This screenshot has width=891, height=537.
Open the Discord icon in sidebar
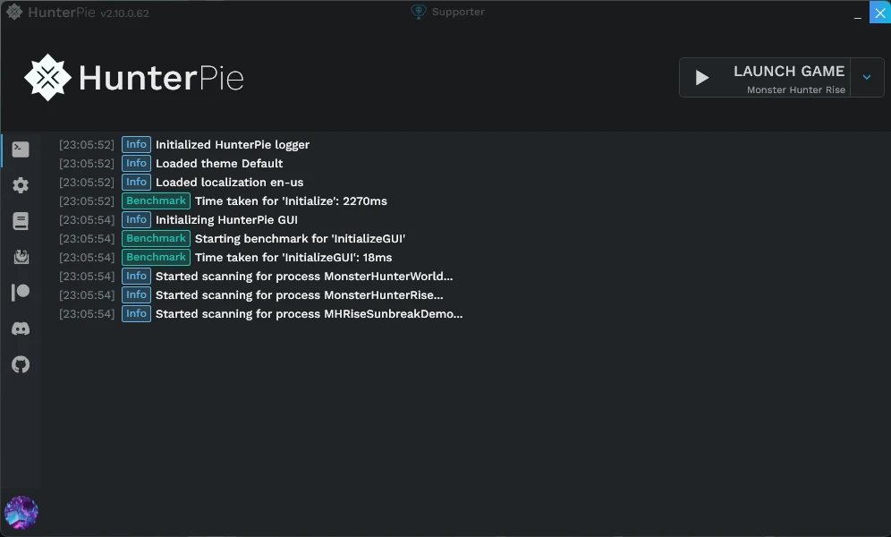point(21,328)
